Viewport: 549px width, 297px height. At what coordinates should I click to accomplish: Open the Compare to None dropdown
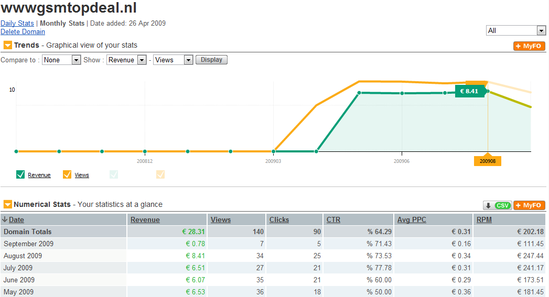coord(62,60)
